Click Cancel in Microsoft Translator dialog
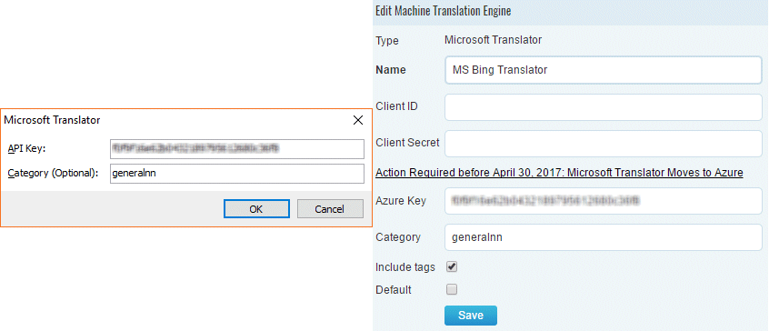 pos(330,209)
